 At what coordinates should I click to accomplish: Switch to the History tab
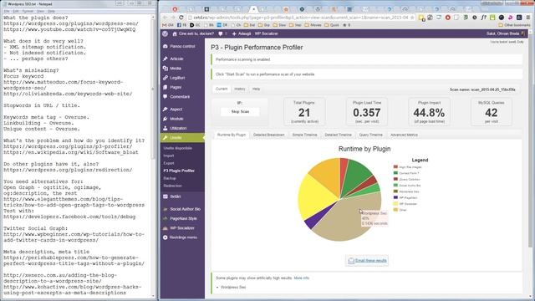tap(240, 89)
